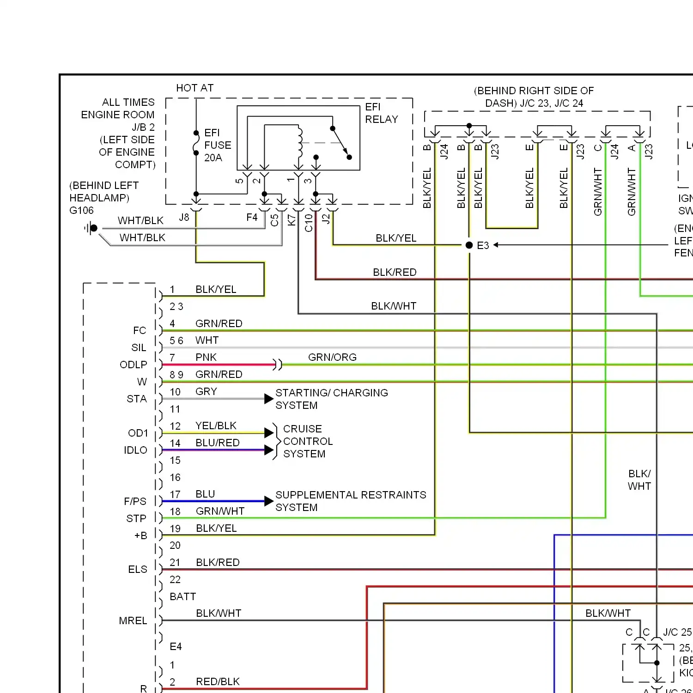Click connector label C10
Screen dimensions: 693x693
[x=309, y=223]
